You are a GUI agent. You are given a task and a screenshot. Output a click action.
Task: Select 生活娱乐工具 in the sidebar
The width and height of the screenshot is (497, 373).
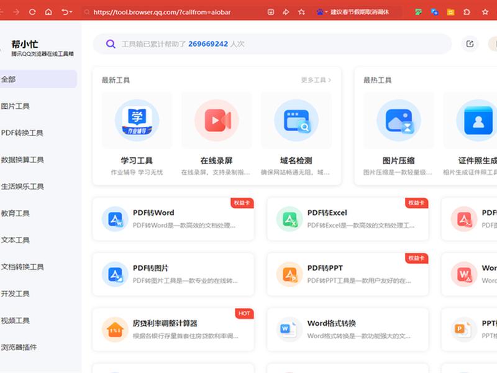(x=22, y=186)
